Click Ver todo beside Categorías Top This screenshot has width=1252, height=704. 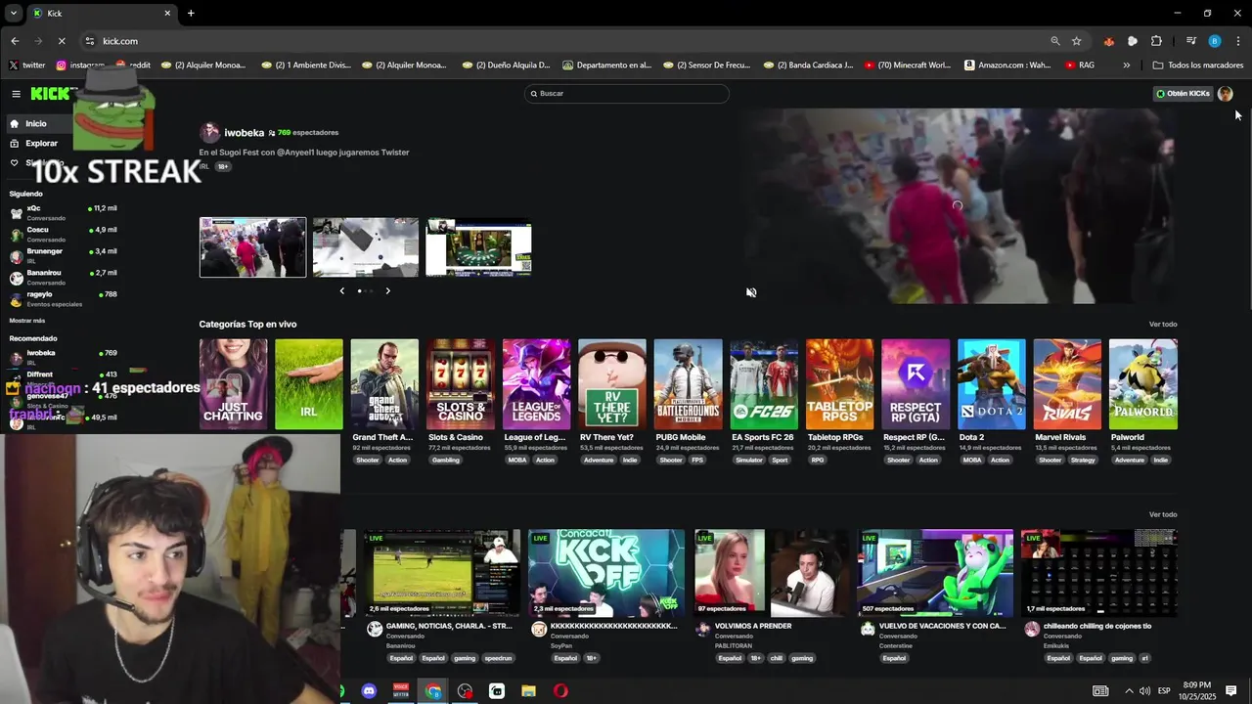[x=1163, y=325]
